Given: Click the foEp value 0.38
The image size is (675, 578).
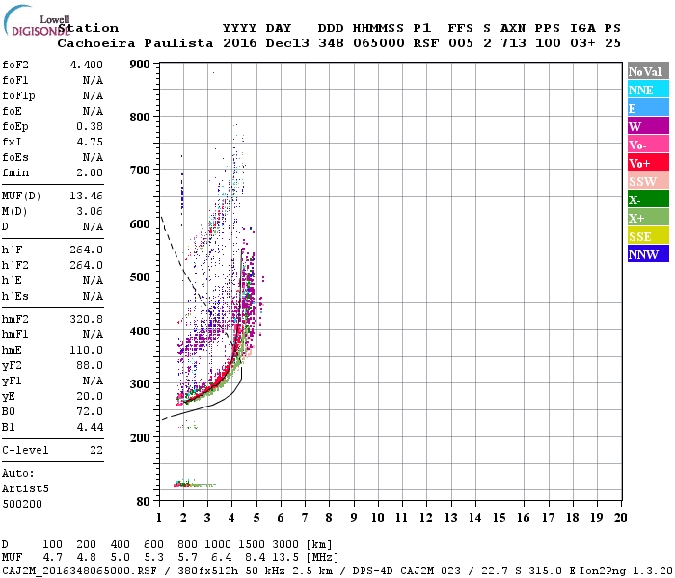Looking at the screenshot, I should tap(90, 126).
